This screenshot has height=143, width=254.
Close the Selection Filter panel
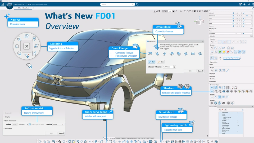click(252, 107)
